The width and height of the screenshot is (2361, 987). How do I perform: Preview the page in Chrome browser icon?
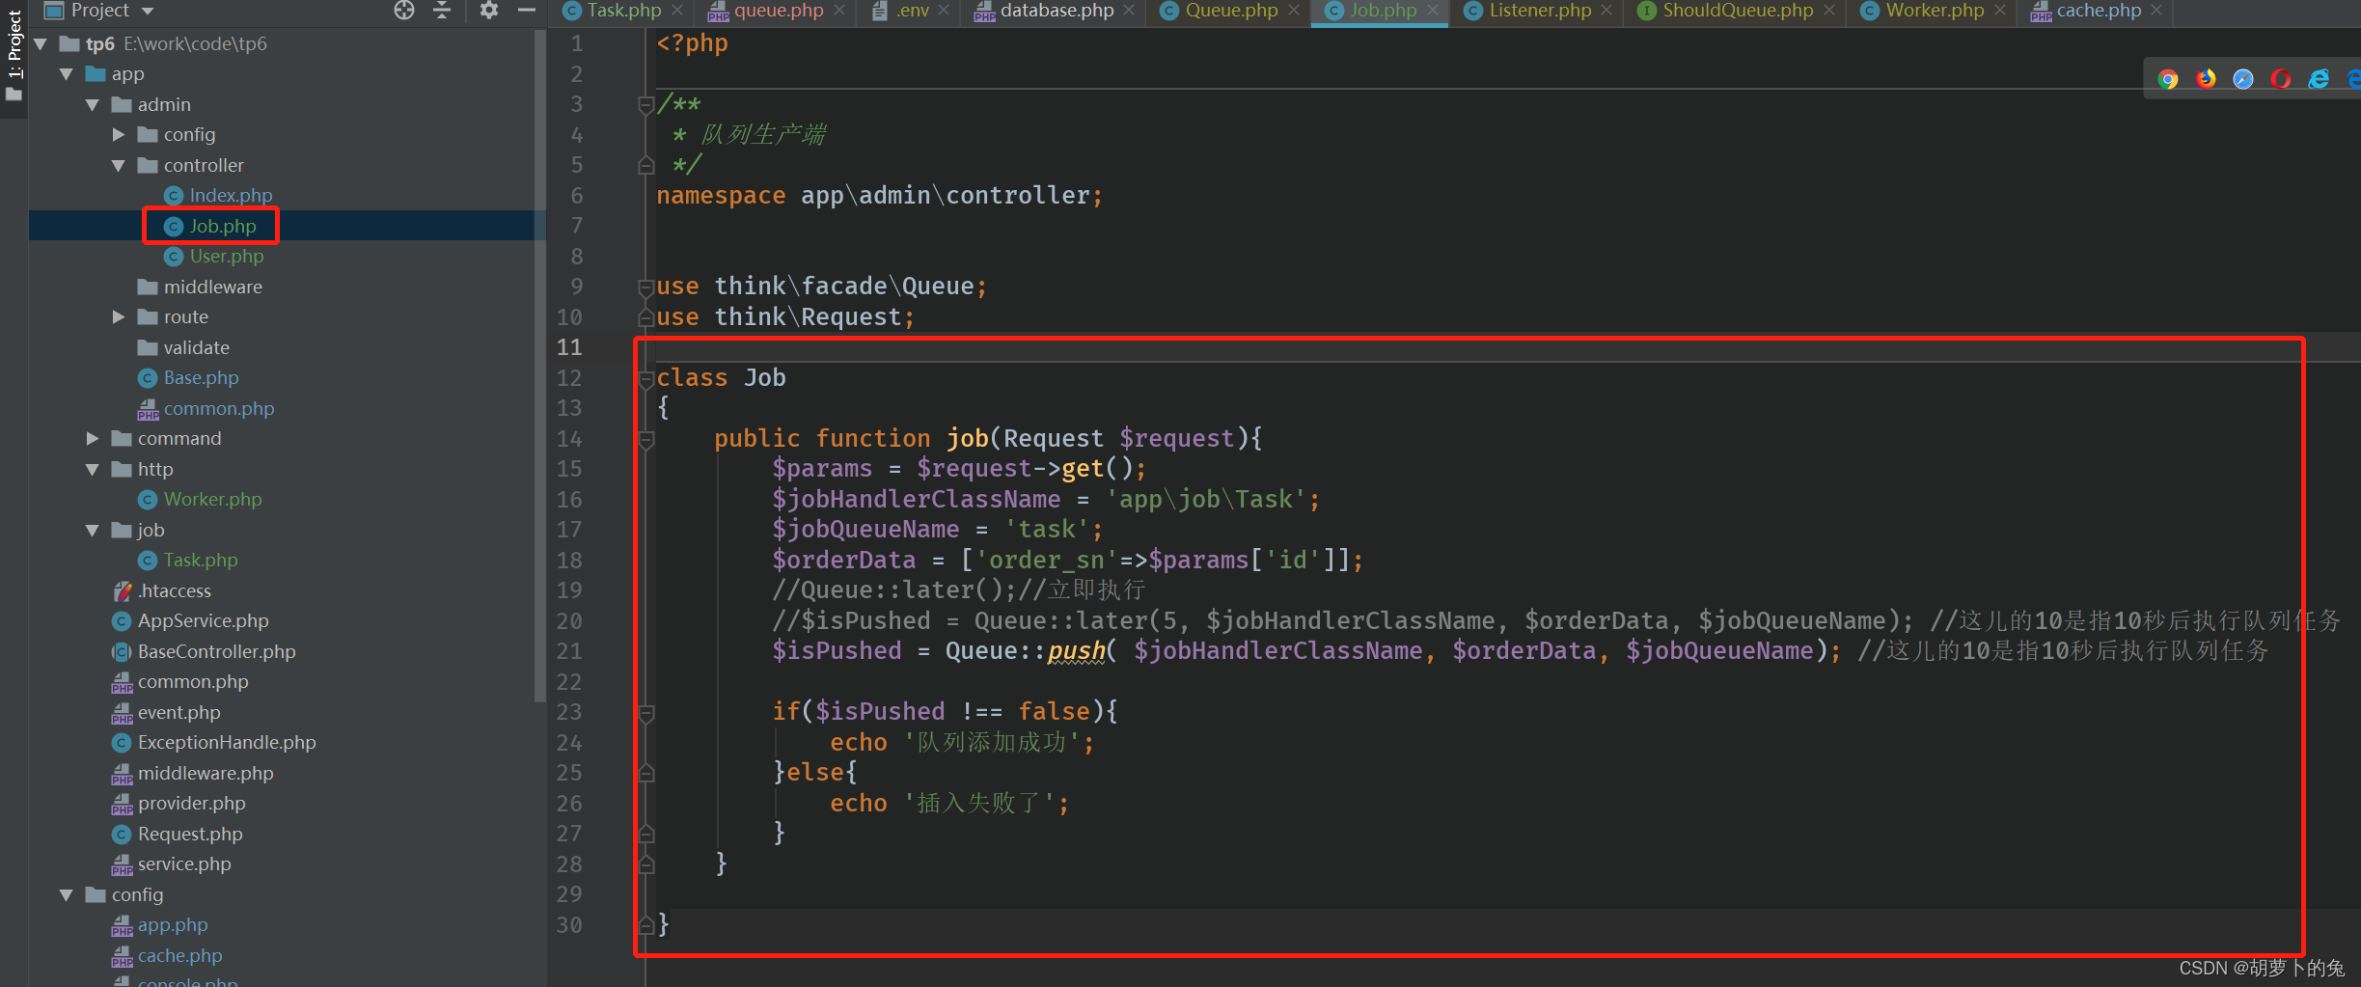click(x=2168, y=79)
